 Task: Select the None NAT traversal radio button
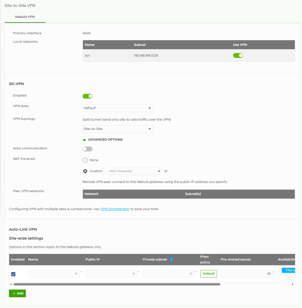(x=85, y=160)
